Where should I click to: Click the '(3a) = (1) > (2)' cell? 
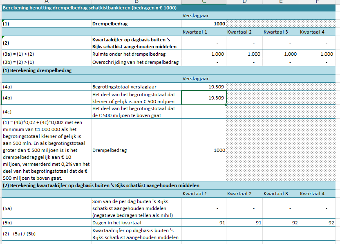pyautogui.click(x=47, y=54)
